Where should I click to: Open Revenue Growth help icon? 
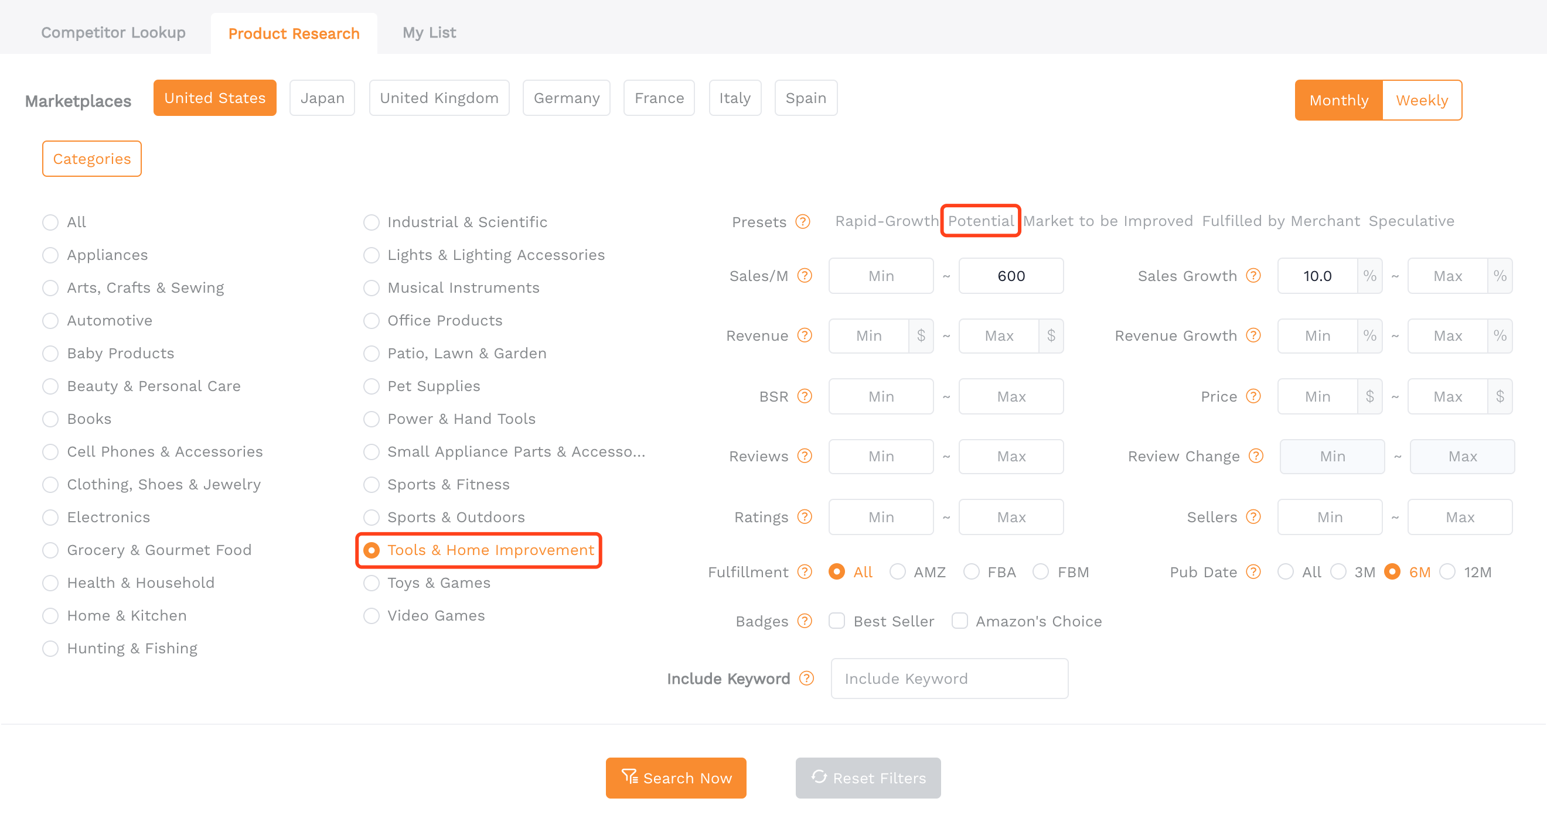tap(1253, 335)
